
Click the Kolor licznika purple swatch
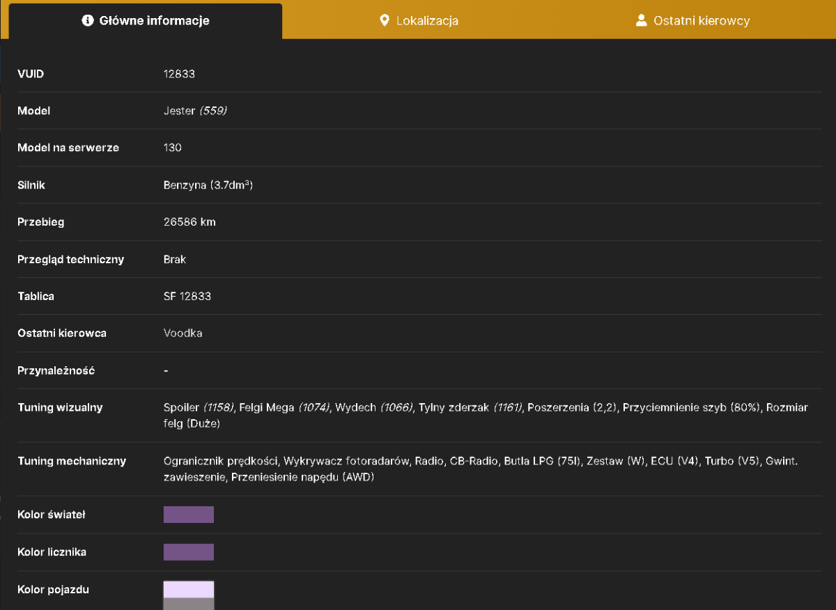point(189,552)
